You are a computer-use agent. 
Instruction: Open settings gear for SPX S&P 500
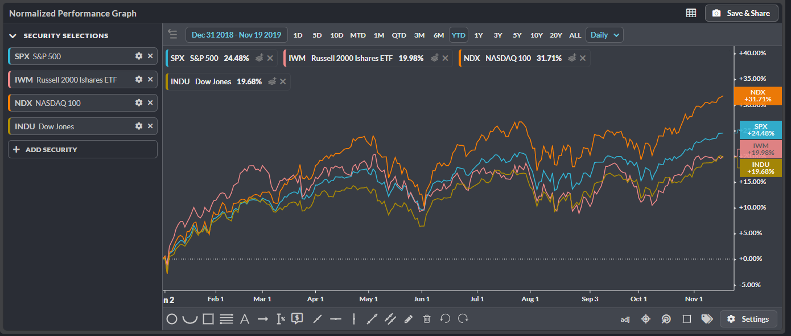click(138, 56)
